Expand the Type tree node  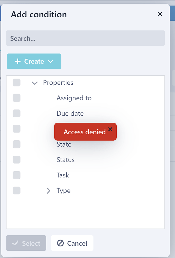click(49, 191)
